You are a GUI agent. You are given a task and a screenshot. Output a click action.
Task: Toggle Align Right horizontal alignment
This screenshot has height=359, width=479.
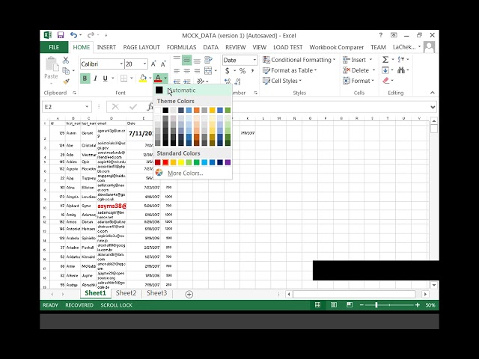(197, 70)
